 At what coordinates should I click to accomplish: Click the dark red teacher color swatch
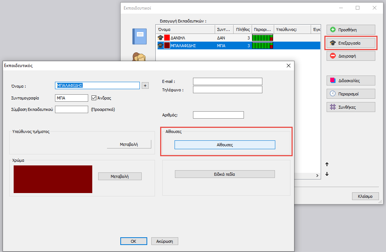[53, 179]
